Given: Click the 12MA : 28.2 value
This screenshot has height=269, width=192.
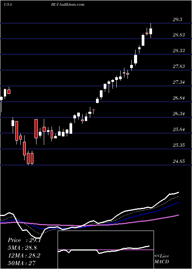Looking at the screenshot, I should pyautogui.click(x=24, y=255).
